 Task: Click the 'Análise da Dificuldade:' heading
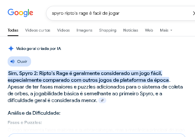click(34, 113)
